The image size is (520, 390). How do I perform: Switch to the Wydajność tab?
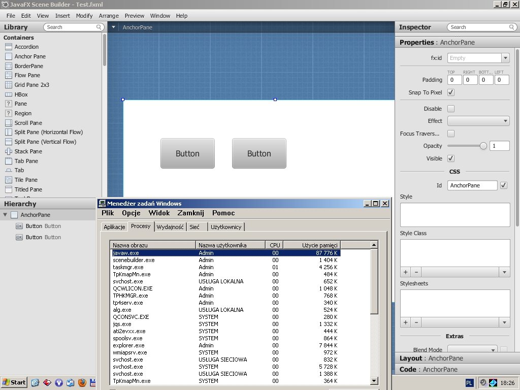pyautogui.click(x=170, y=227)
